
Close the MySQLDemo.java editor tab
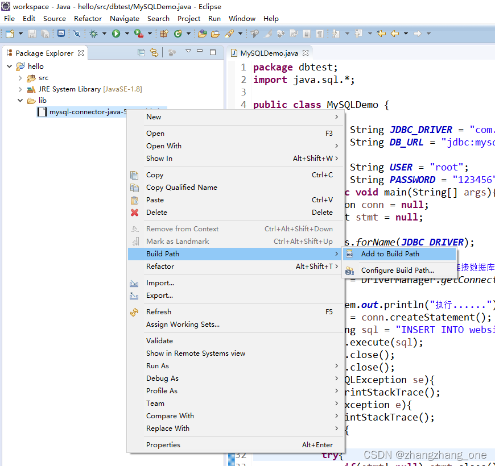(x=305, y=53)
